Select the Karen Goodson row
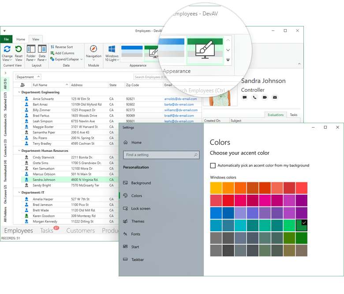Viewport: 344px width, 294px height. coord(70,216)
